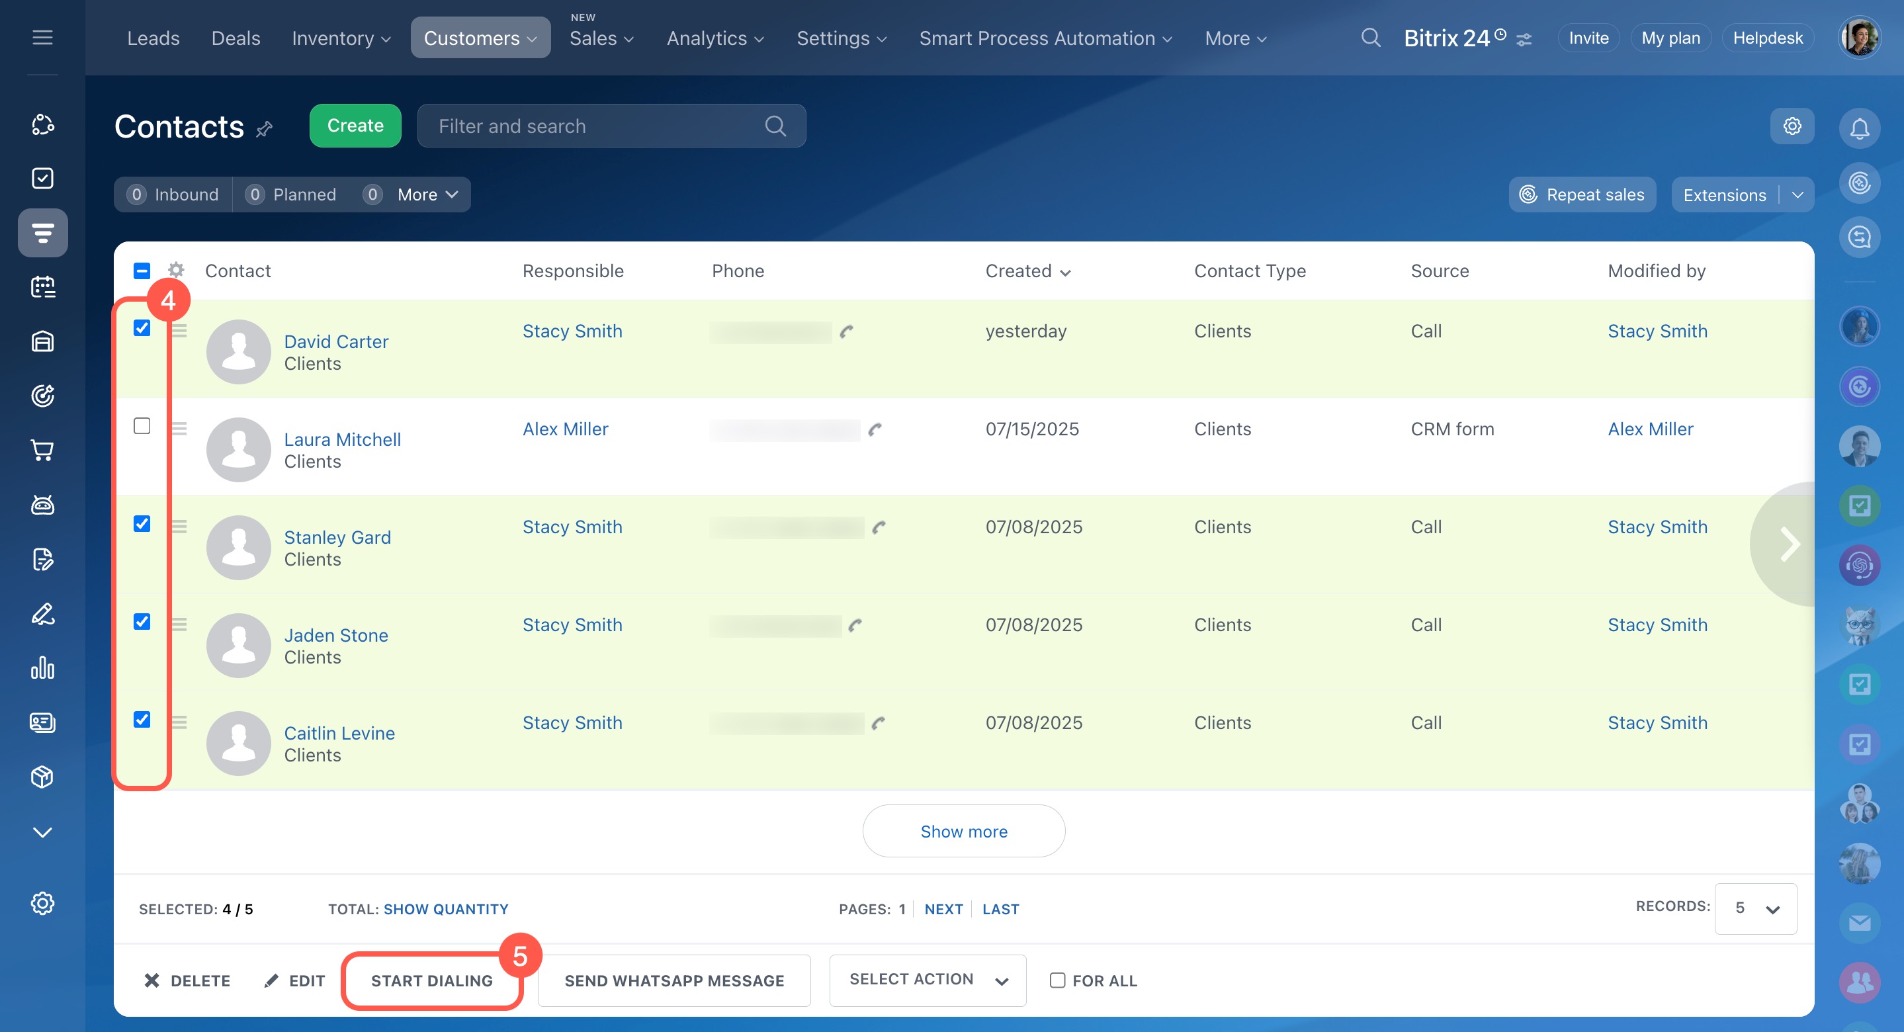Uncheck the Caitlin Levine row checkbox
Image resolution: width=1904 pixels, height=1032 pixels.
click(x=142, y=719)
